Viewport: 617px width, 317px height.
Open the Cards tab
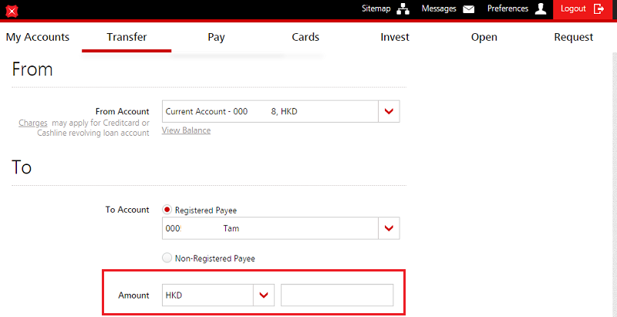coord(305,37)
